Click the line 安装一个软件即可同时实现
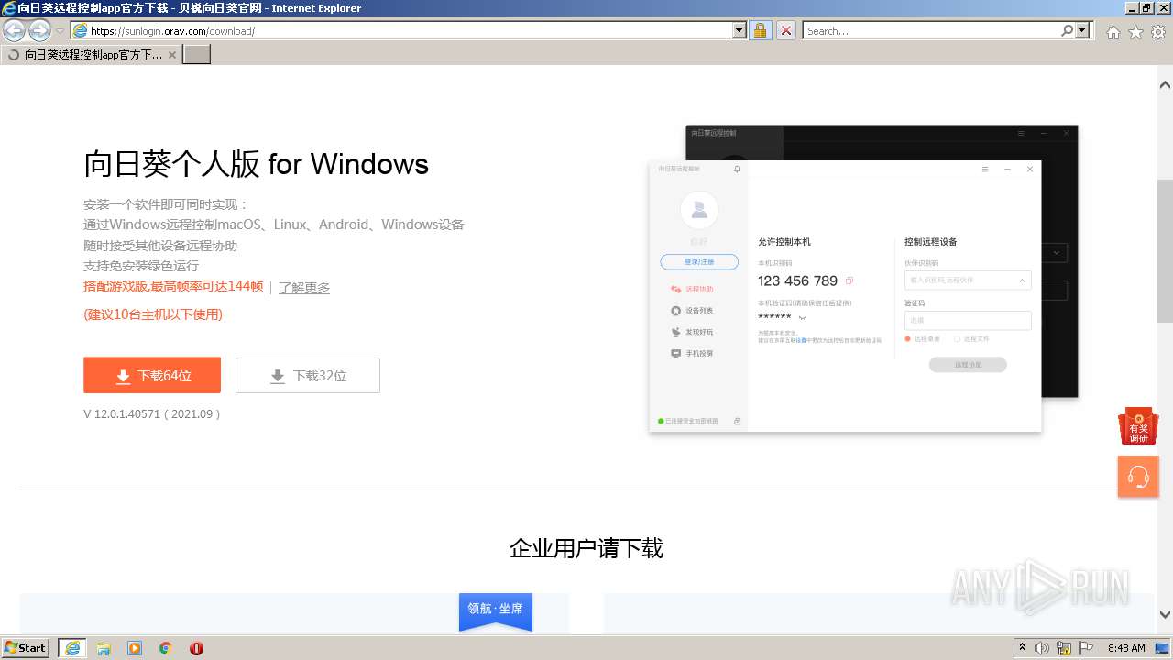This screenshot has height=660, width=1173. click(166, 204)
